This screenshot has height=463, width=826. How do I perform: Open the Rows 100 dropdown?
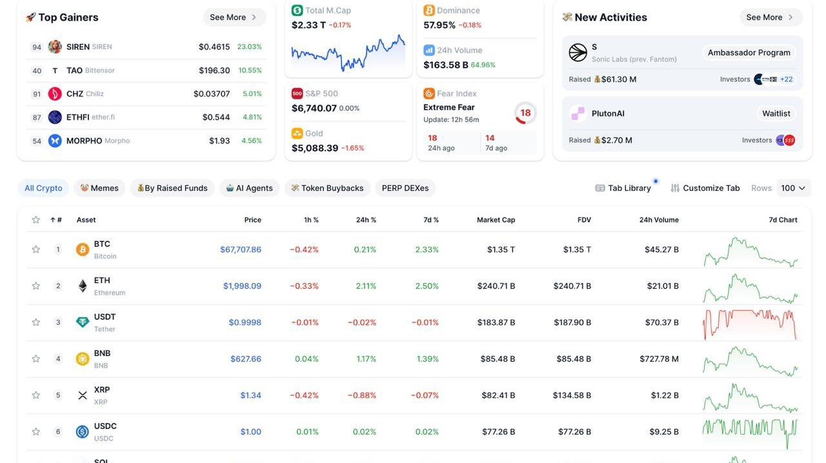coord(793,188)
